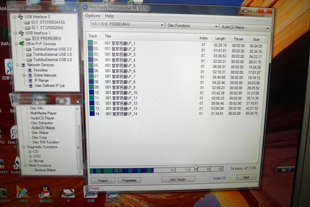Close the Functions Window panel
The height and width of the screenshot is (207, 310).
point(78,102)
